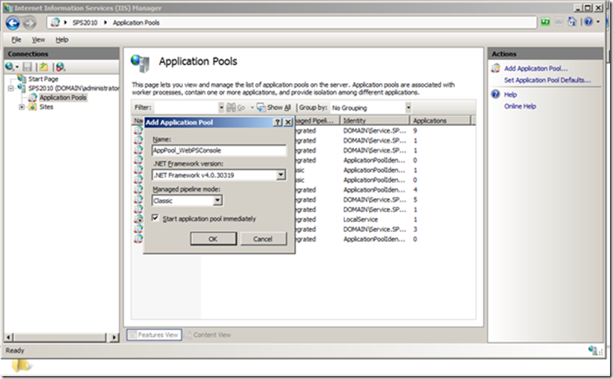Open the dropdown arrow beside the help icon

pos(598,22)
